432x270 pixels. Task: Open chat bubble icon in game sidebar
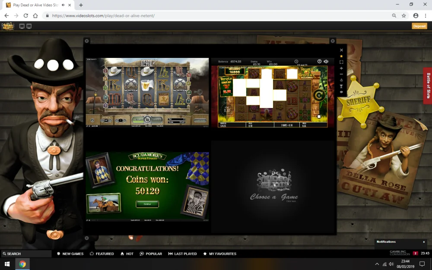click(x=341, y=92)
